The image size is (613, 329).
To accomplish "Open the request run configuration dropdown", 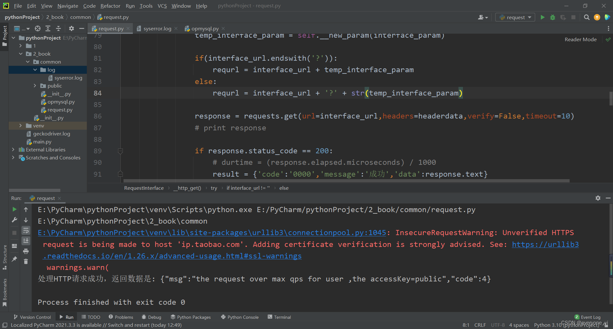I will click(515, 17).
